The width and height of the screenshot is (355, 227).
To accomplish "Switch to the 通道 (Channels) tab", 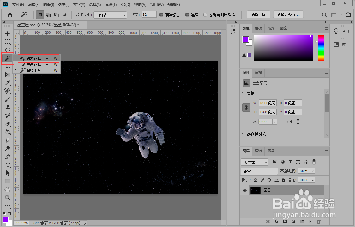I will 258,151.
